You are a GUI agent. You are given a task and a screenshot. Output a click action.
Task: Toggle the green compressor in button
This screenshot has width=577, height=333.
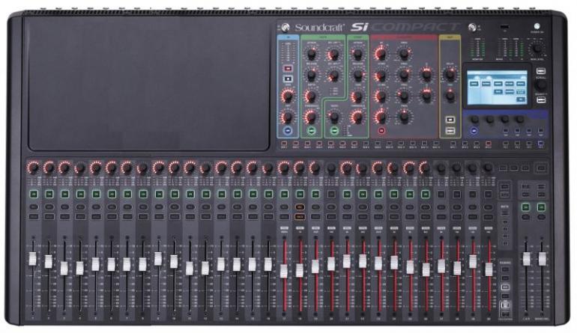334,130
